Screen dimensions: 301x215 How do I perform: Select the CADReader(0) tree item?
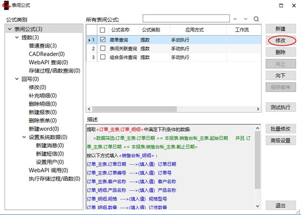(x=46, y=54)
